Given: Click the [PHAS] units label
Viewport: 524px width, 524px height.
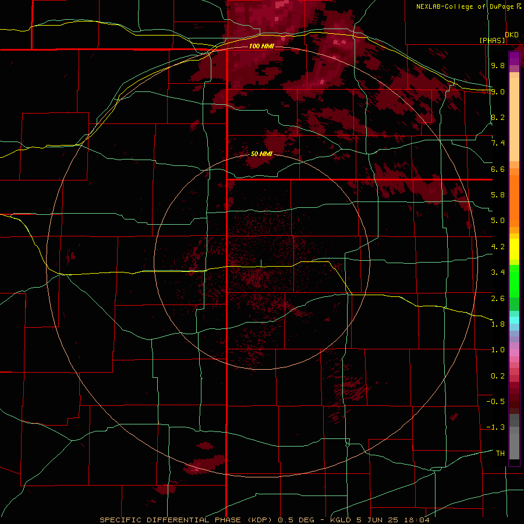Looking at the screenshot, I should click(492, 40).
